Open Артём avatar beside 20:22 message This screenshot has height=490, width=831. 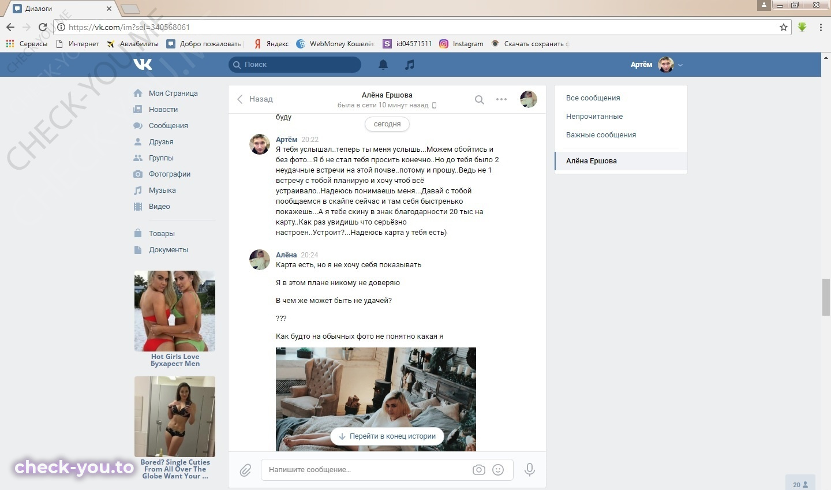click(x=260, y=144)
